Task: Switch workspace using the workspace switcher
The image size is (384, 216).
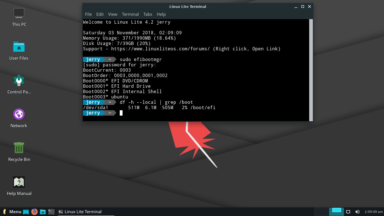Action: click(x=336, y=211)
